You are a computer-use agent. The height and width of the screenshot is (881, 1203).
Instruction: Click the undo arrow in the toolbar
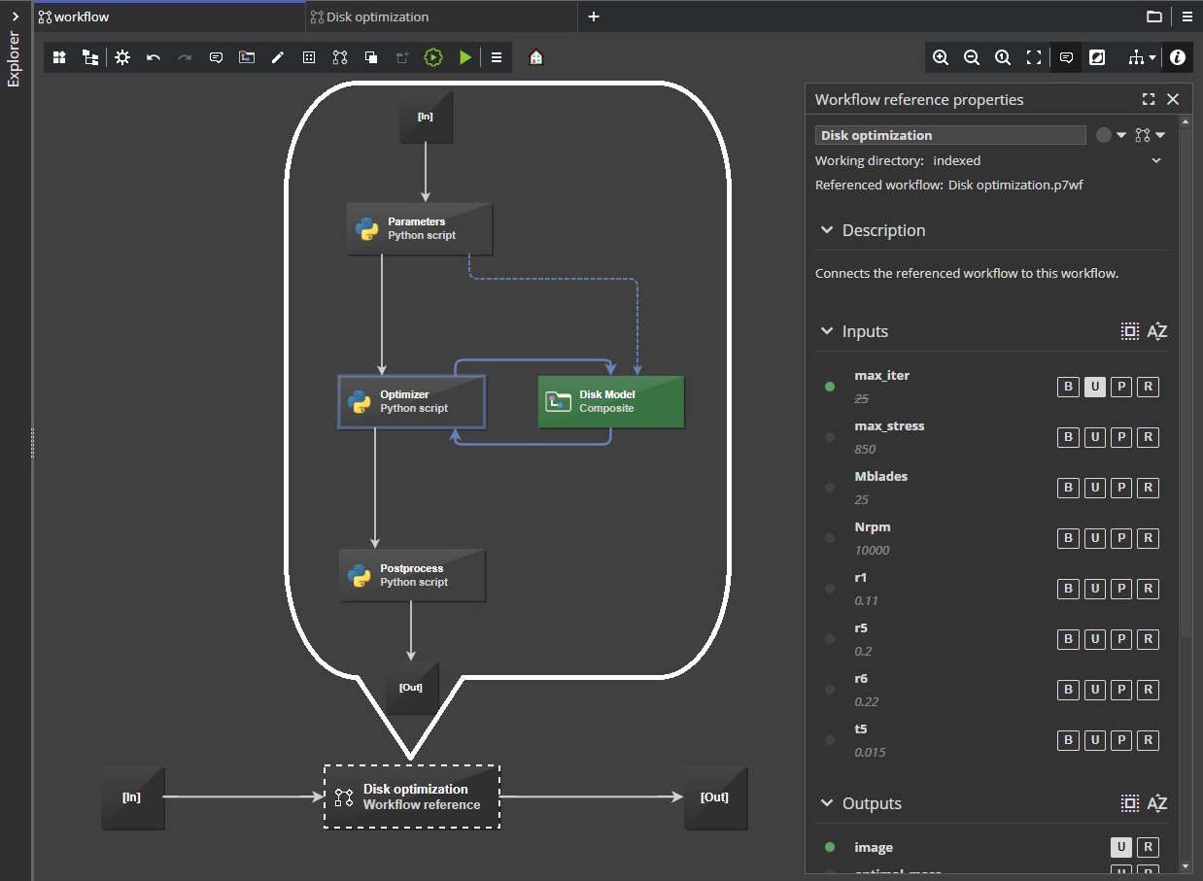(x=154, y=57)
